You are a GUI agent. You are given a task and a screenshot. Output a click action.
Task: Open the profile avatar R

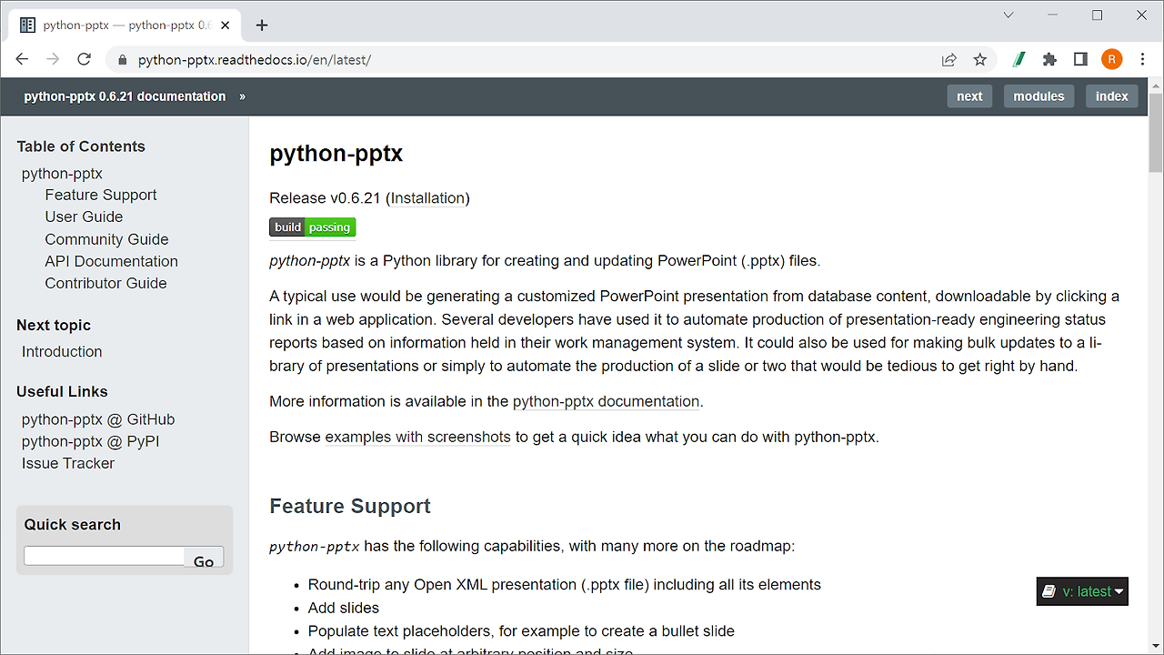click(x=1111, y=59)
